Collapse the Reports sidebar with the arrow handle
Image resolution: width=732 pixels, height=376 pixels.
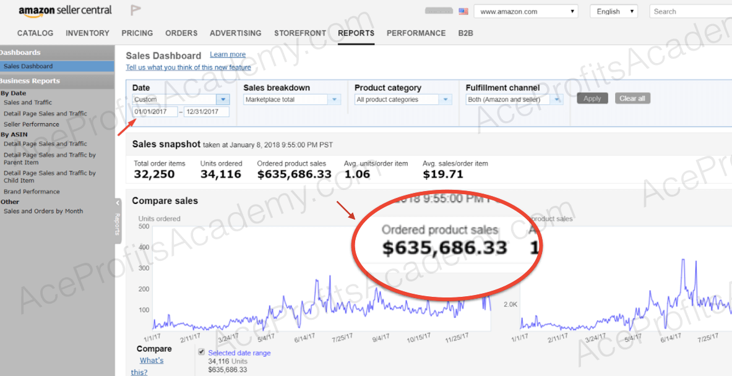pos(118,203)
